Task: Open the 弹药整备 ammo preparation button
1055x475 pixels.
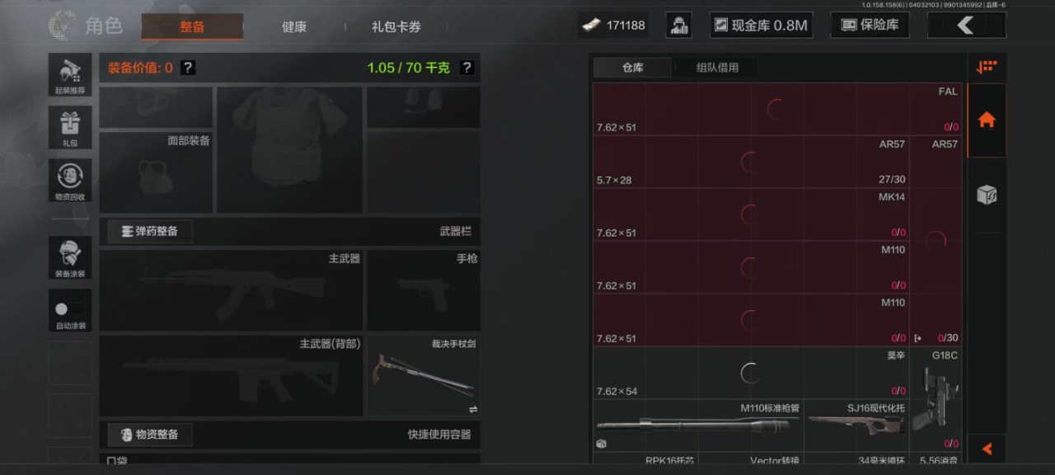Action: (x=150, y=232)
